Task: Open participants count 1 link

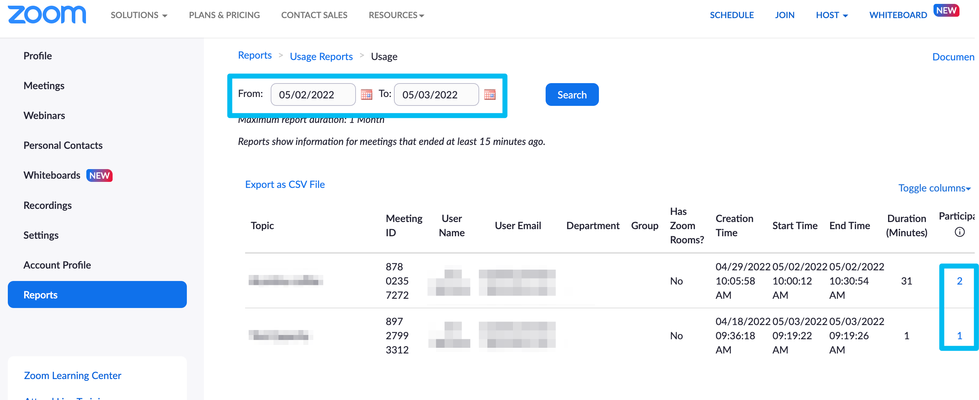Action: (959, 336)
